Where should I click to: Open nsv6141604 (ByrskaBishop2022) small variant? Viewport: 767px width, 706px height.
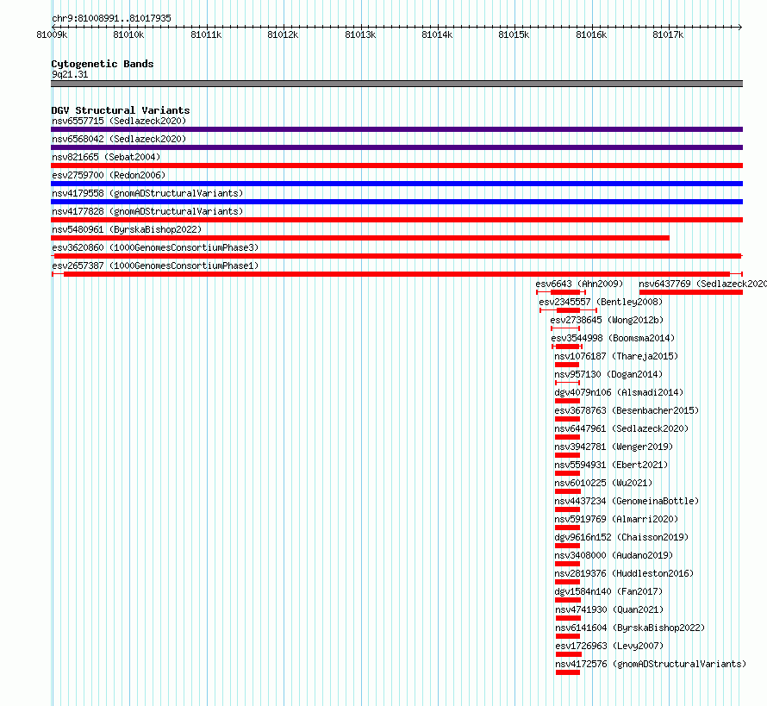click(630, 628)
